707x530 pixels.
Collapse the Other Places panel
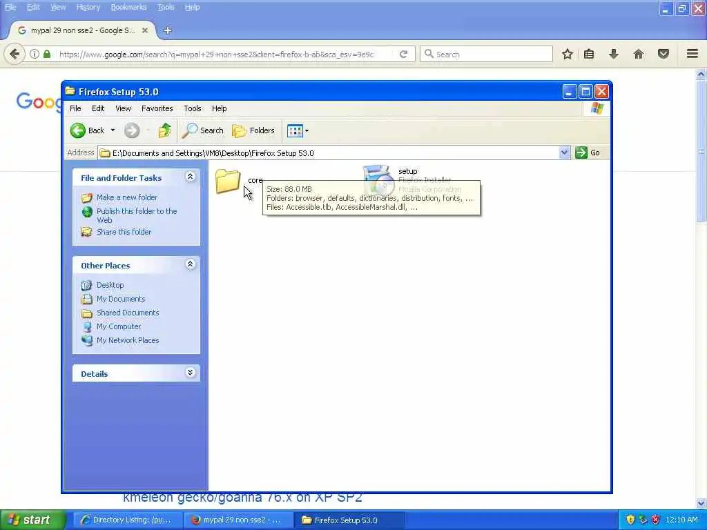pyautogui.click(x=191, y=264)
